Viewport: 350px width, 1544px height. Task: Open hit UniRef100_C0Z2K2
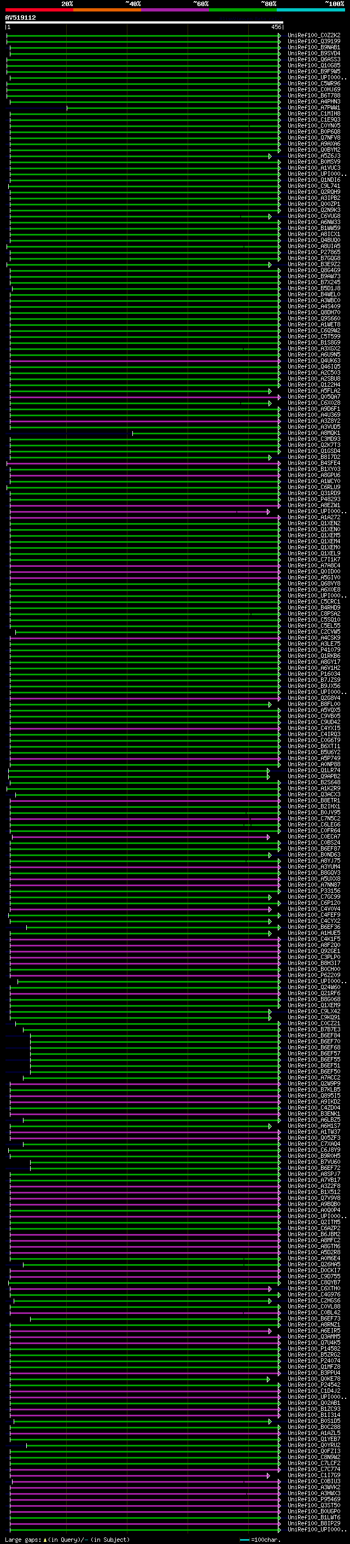[x=314, y=36]
